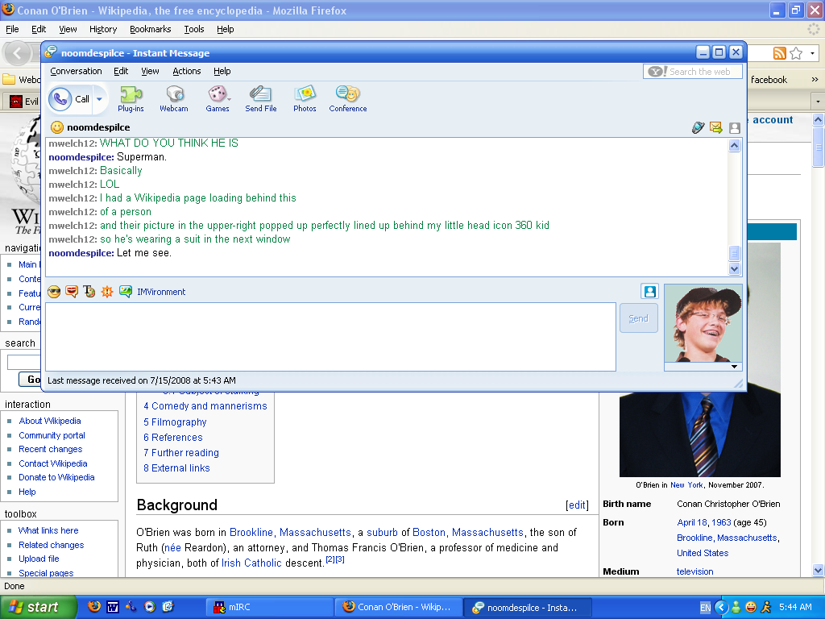Open the Call dropdown arrow
The height and width of the screenshot is (619, 825).
(x=99, y=99)
